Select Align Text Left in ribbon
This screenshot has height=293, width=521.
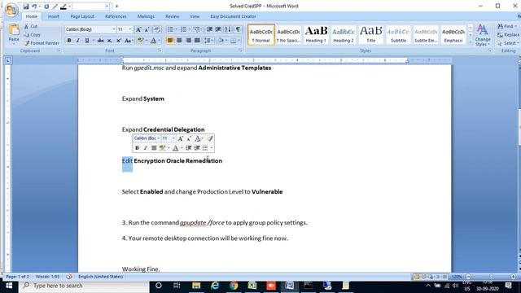[x=170, y=41]
